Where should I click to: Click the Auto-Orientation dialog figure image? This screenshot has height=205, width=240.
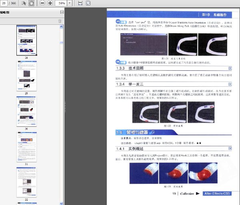144,44
